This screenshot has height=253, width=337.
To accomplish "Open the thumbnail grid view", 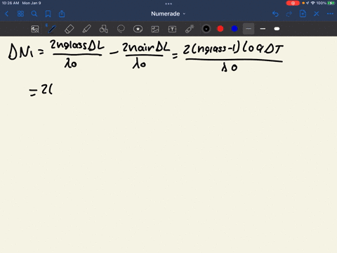I will click(x=20, y=14).
